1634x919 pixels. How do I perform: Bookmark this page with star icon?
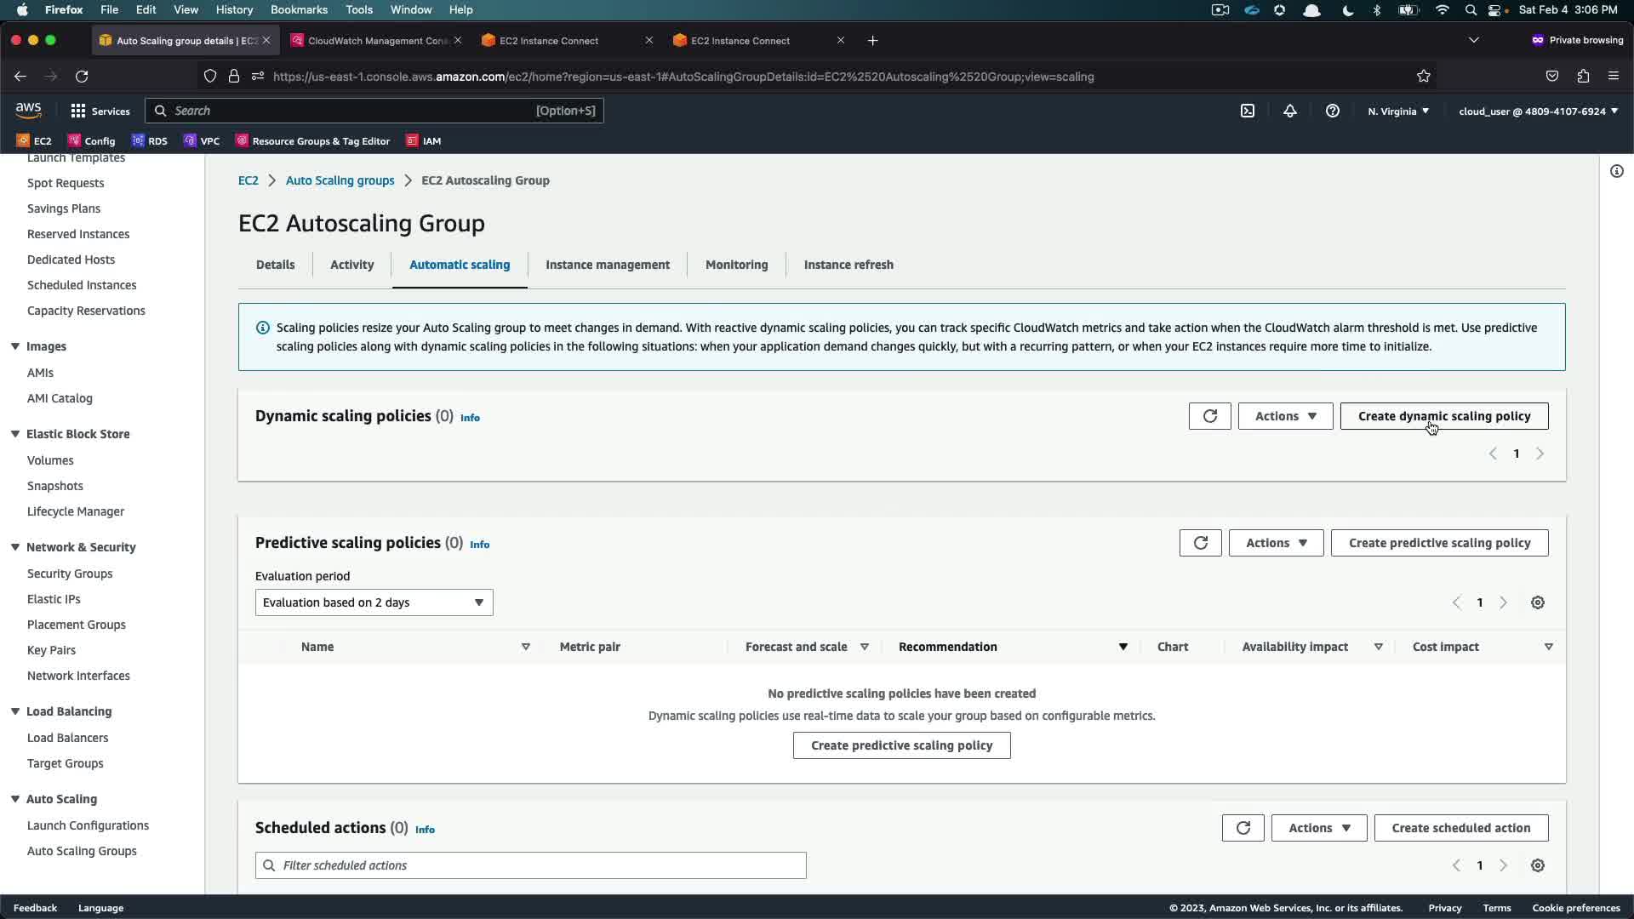click(1423, 77)
